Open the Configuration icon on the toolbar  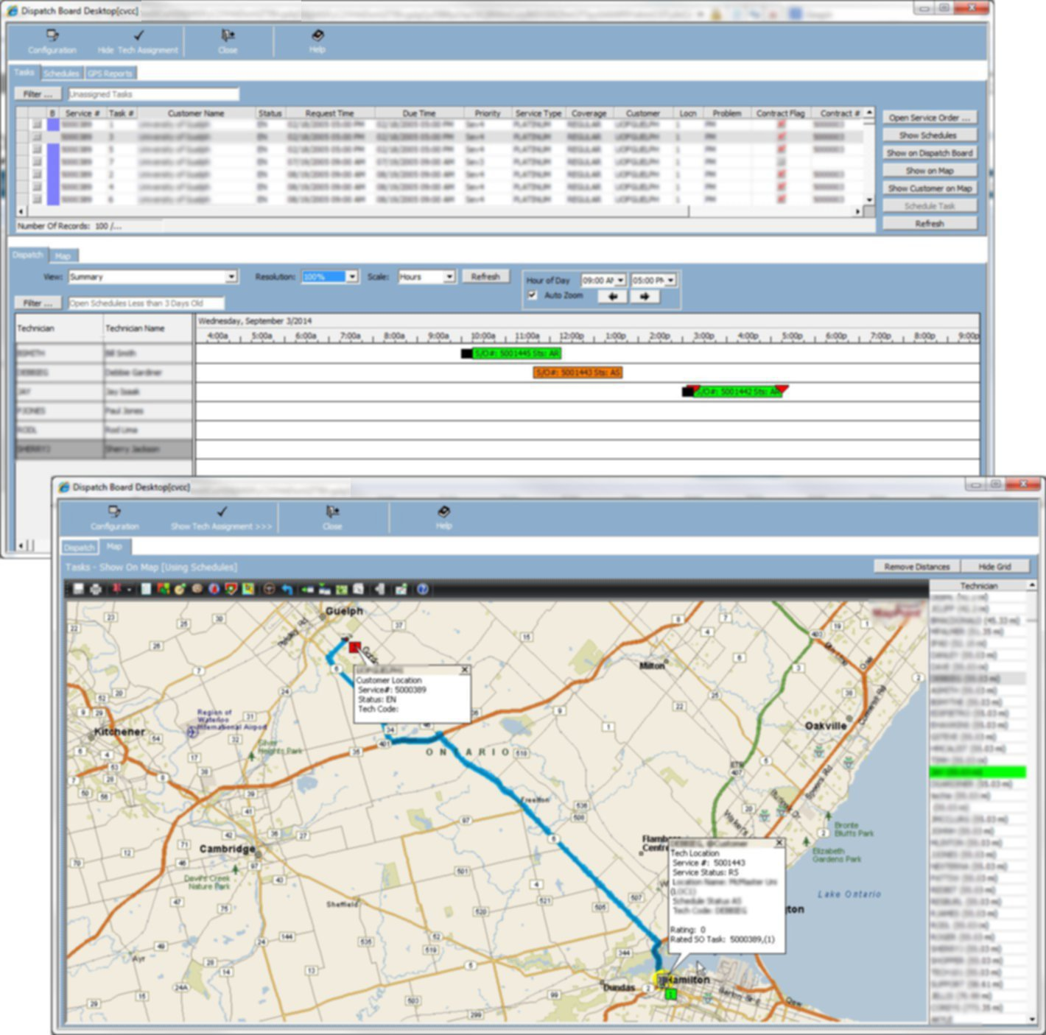tap(50, 40)
